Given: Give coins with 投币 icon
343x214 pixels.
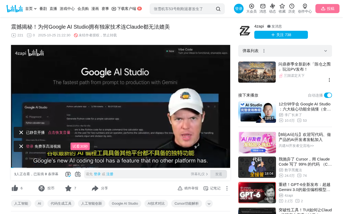Looking at the screenshot, I should coord(42,188).
